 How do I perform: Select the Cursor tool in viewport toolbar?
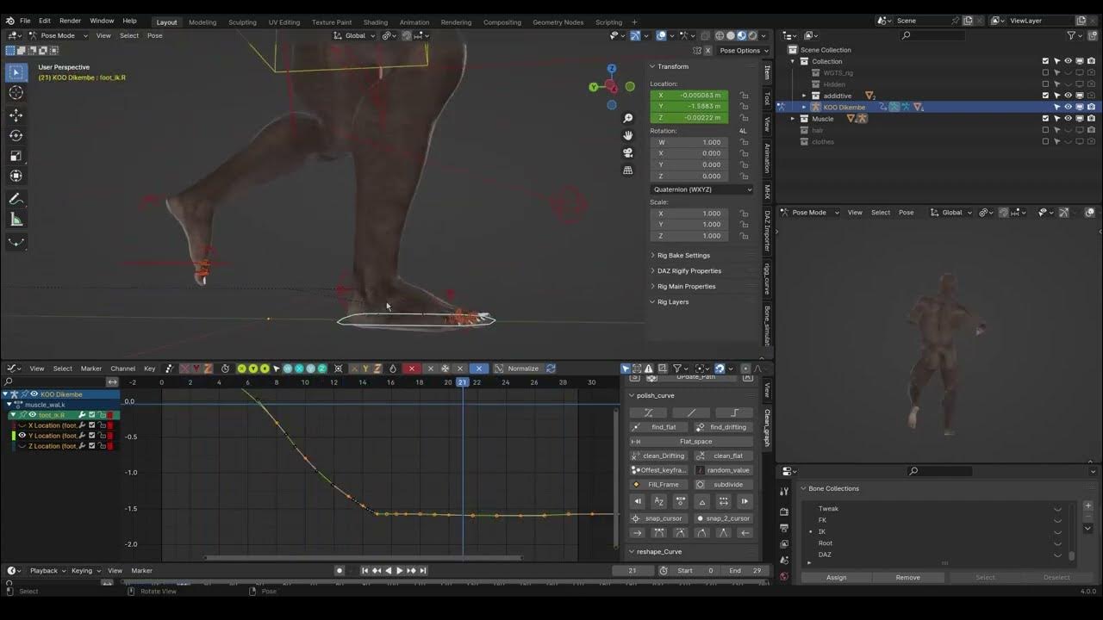pyautogui.click(x=16, y=93)
